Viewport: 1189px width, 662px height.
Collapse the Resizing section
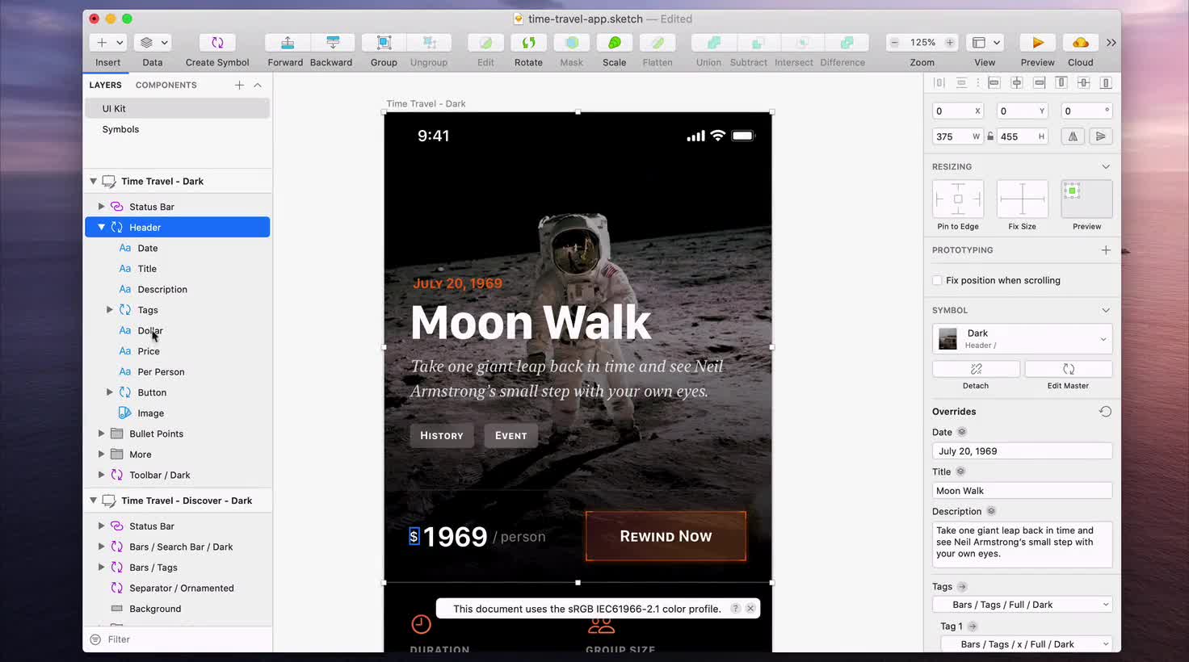coord(1106,167)
